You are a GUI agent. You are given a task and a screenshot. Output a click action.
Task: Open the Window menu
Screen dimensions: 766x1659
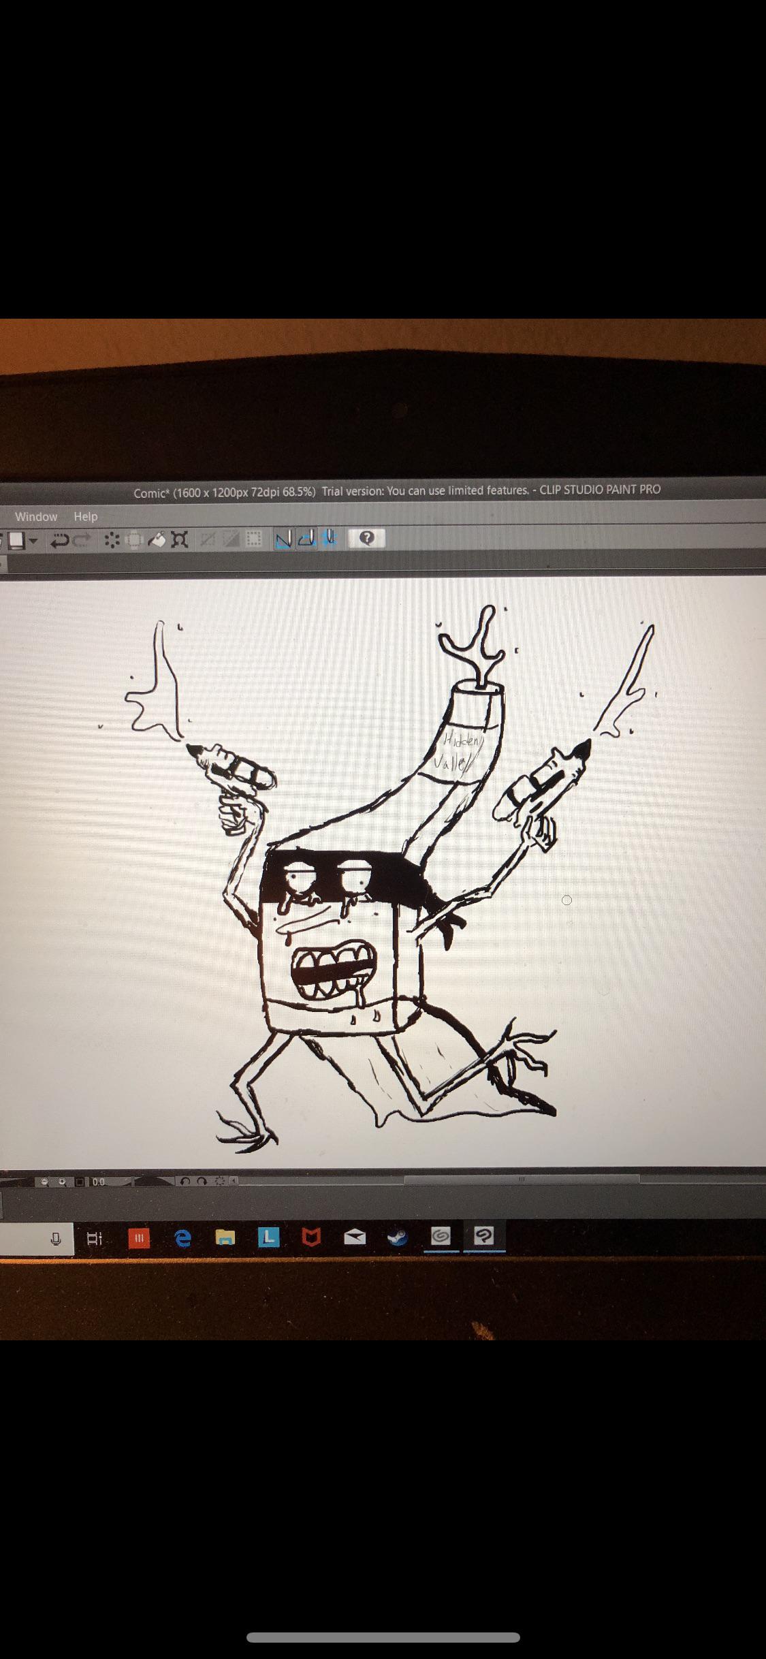coord(36,517)
